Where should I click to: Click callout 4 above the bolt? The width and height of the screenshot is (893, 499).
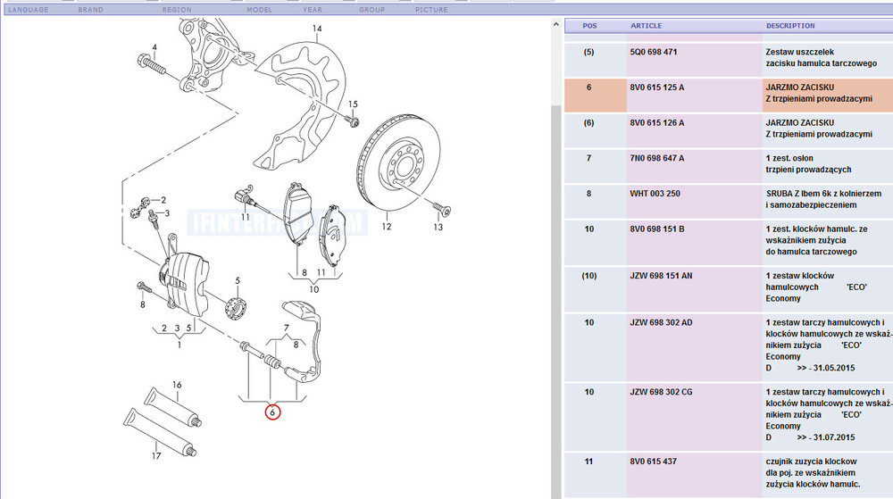[154, 47]
